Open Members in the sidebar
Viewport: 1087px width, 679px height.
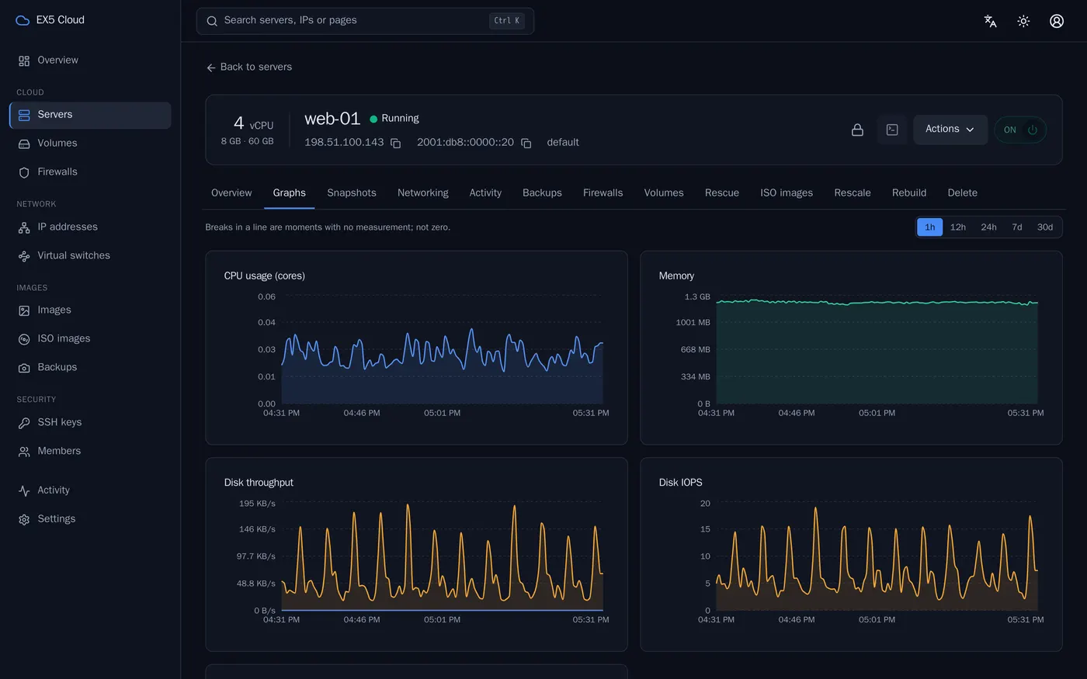pos(90,452)
